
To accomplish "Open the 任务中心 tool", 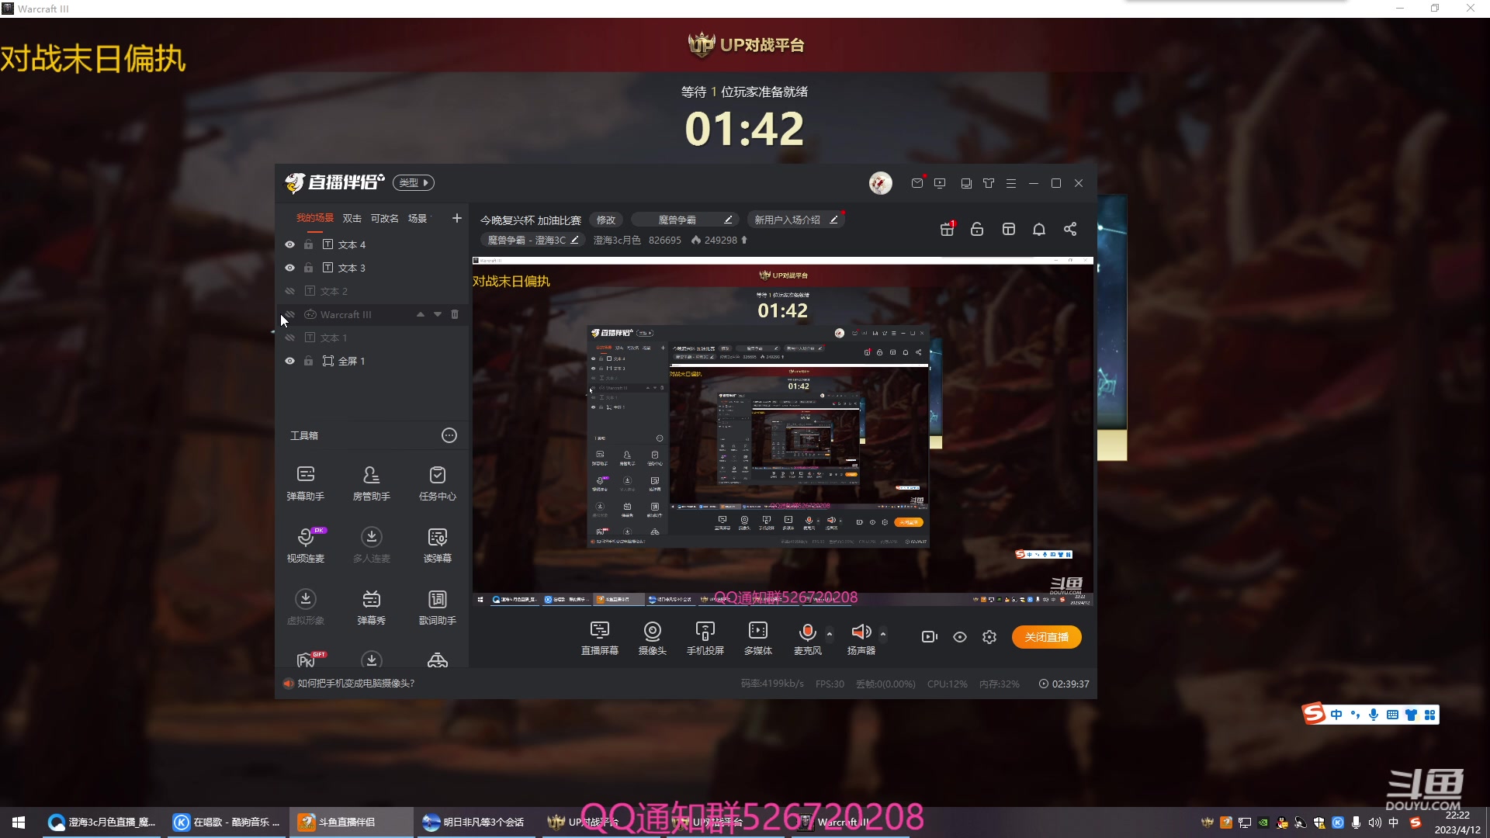I will pos(437,483).
